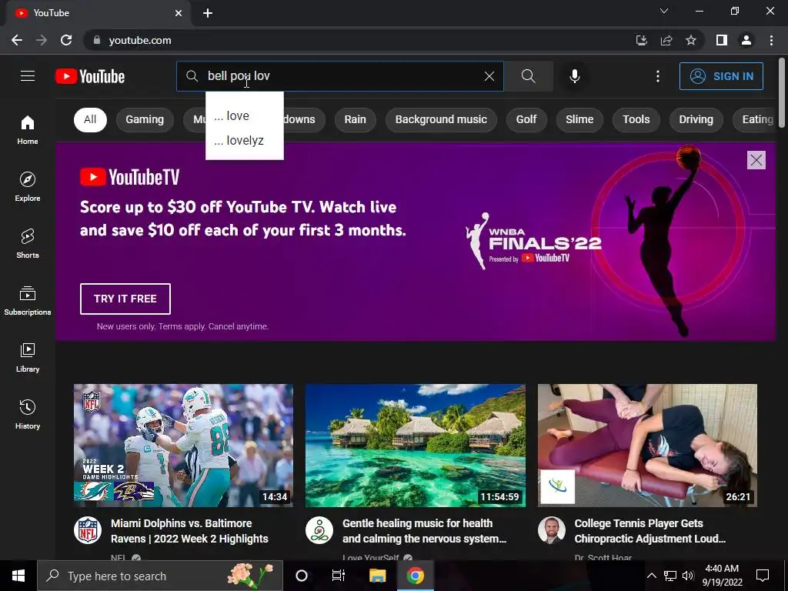Open Shorts in the sidebar

tap(28, 244)
